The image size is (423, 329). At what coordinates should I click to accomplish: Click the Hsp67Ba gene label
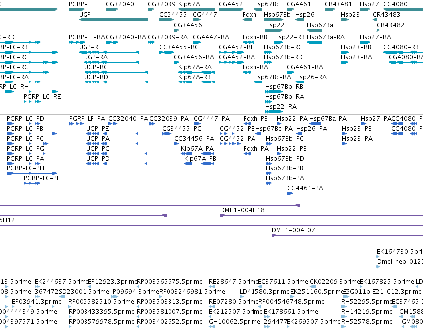tap(320, 25)
